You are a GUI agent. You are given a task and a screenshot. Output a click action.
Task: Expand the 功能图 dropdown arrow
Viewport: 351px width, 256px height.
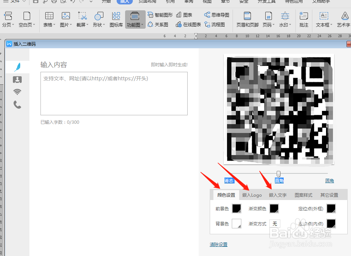pos(142,25)
